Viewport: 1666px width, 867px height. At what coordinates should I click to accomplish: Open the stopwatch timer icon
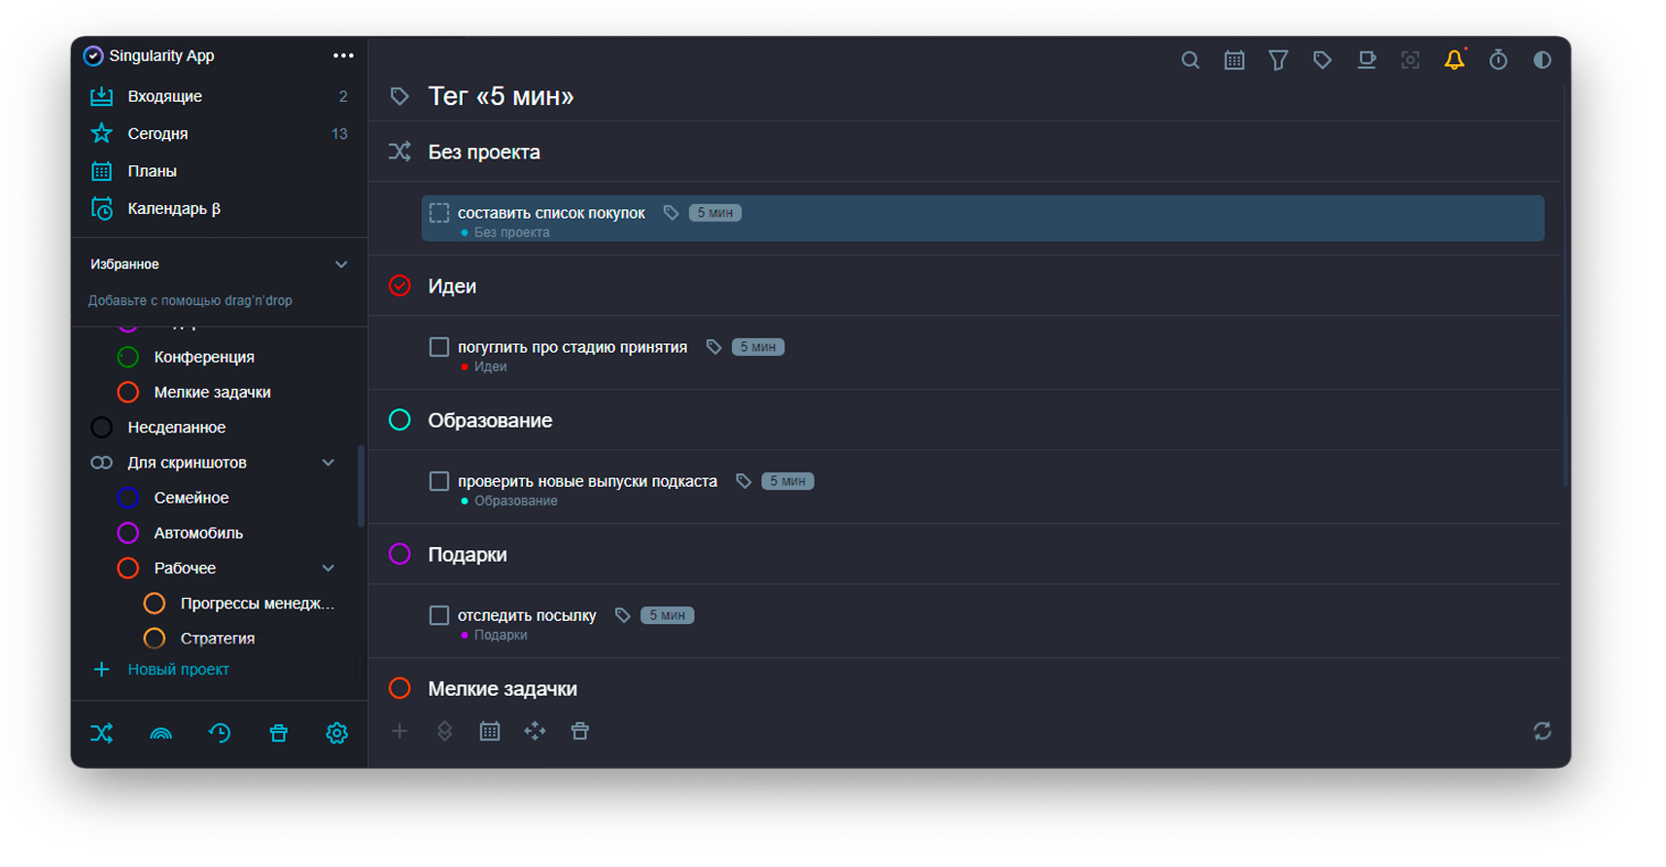pyautogui.click(x=1499, y=60)
